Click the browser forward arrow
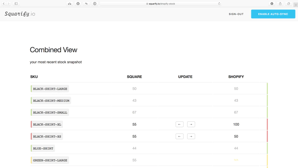The height and width of the screenshot is (168, 298). (x=8, y=4)
